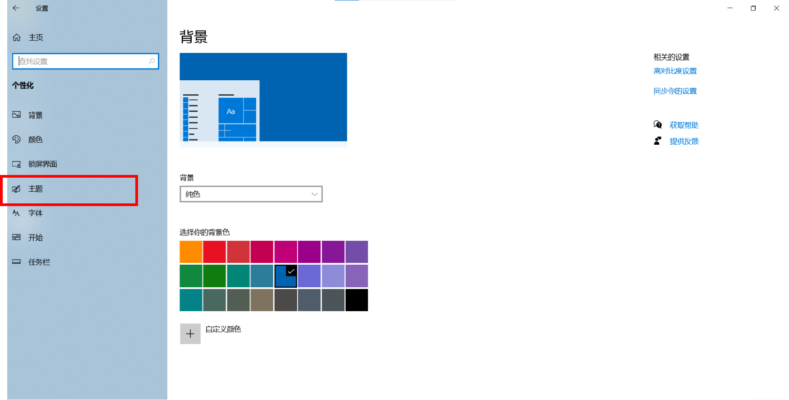The height and width of the screenshot is (400, 789).
Task: Click the home icon beside 主页
Action: [x=17, y=37]
